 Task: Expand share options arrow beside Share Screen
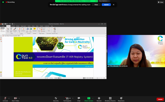(93, 98)
